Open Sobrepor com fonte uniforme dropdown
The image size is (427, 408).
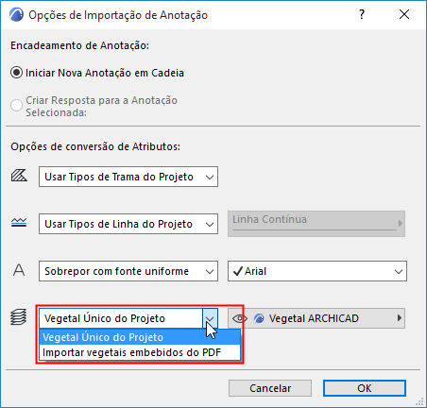[x=128, y=271]
